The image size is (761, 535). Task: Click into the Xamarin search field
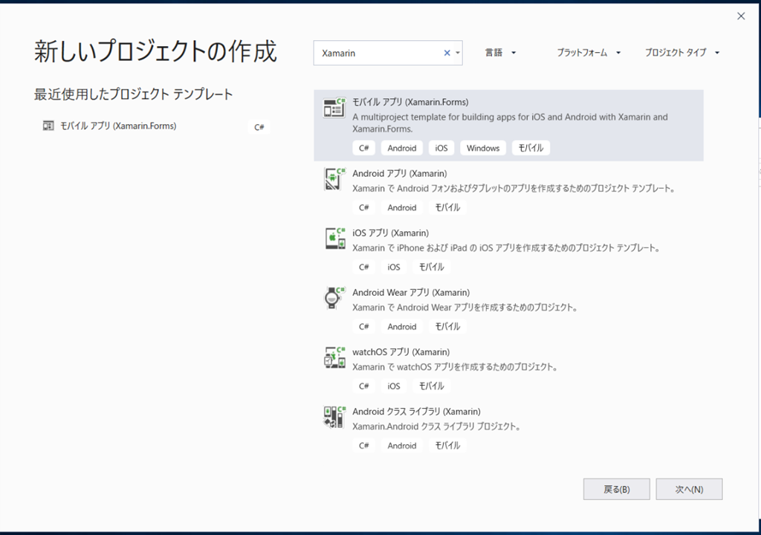(379, 53)
